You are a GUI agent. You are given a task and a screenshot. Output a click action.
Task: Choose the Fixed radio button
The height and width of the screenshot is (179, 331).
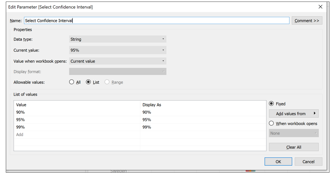point(271,104)
